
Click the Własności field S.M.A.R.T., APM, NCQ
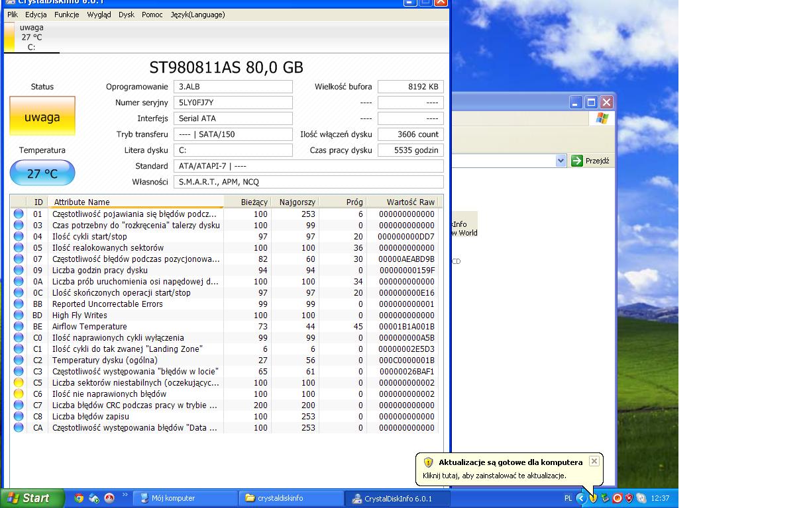pos(309,182)
